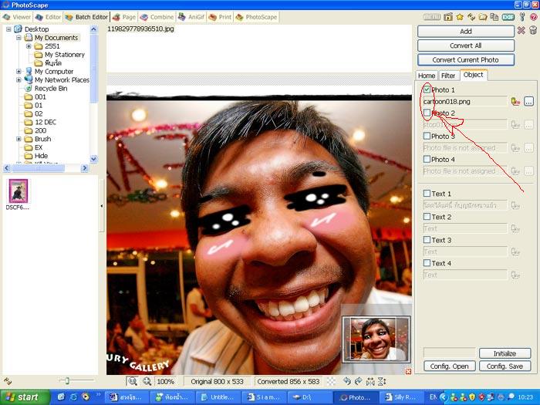Image resolution: width=540 pixels, height=405 pixels.
Task: Open the Viewer tab
Action: pyautogui.click(x=17, y=17)
